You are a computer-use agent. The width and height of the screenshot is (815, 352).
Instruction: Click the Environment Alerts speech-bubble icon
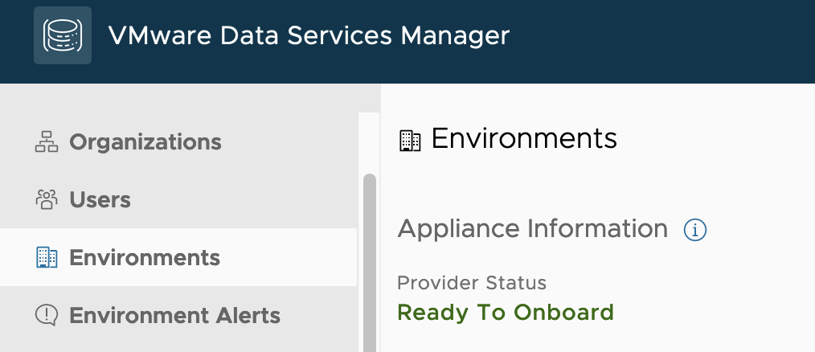point(47,316)
